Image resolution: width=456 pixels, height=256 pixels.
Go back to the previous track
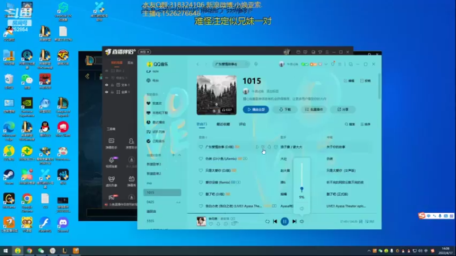pos(275,221)
